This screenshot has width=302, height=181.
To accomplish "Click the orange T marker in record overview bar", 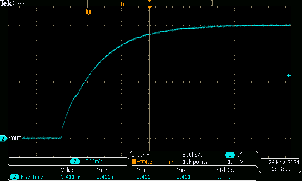I will pyautogui.click(x=123, y=3).
